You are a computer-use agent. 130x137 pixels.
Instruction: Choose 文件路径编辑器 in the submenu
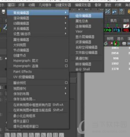[x=86, y=53]
